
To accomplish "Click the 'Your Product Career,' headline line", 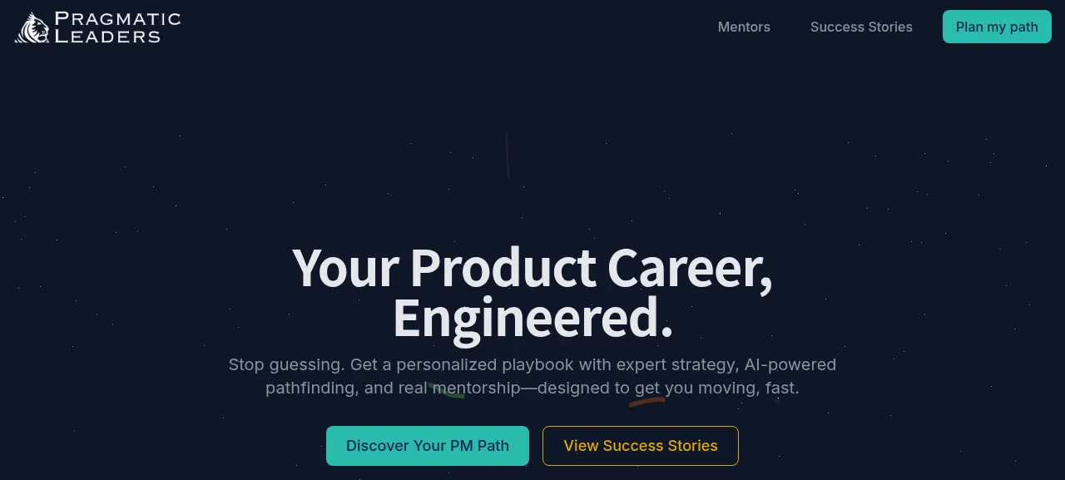I will (x=532, y=268).
